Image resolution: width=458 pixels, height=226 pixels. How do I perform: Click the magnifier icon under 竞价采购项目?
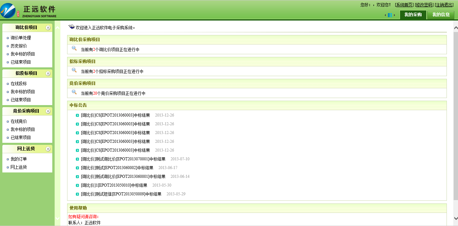coord(74,92)
